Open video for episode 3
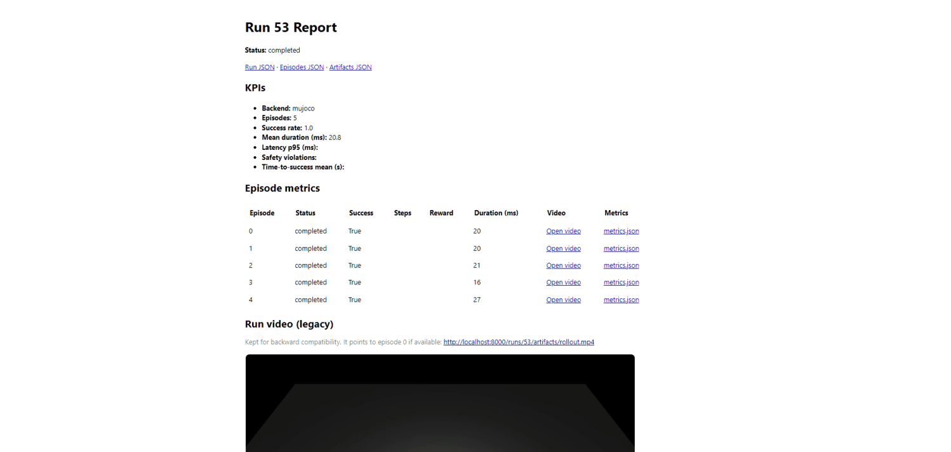Image resolution: width=951 pixels, height=452 pixels. [x=563, y=282]
